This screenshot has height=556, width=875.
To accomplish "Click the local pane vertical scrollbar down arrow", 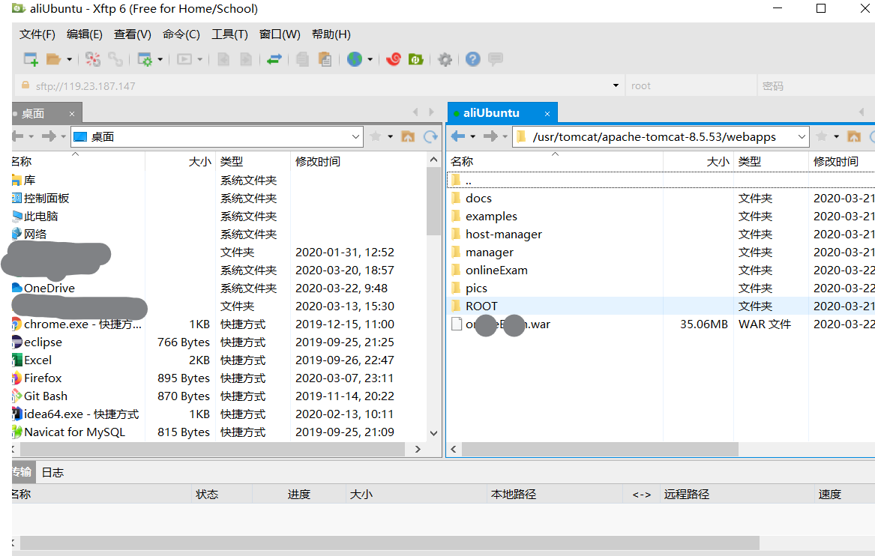I will (x=433, y=433).
